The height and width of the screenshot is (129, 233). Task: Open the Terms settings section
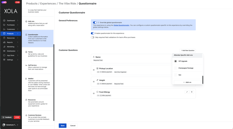click(x=38, y=54)
